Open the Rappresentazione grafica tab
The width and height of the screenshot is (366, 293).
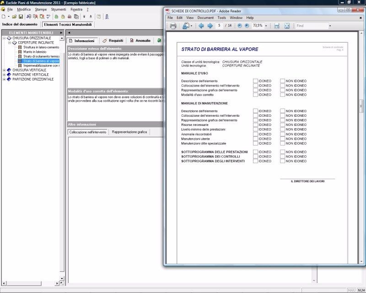[129, 132]
